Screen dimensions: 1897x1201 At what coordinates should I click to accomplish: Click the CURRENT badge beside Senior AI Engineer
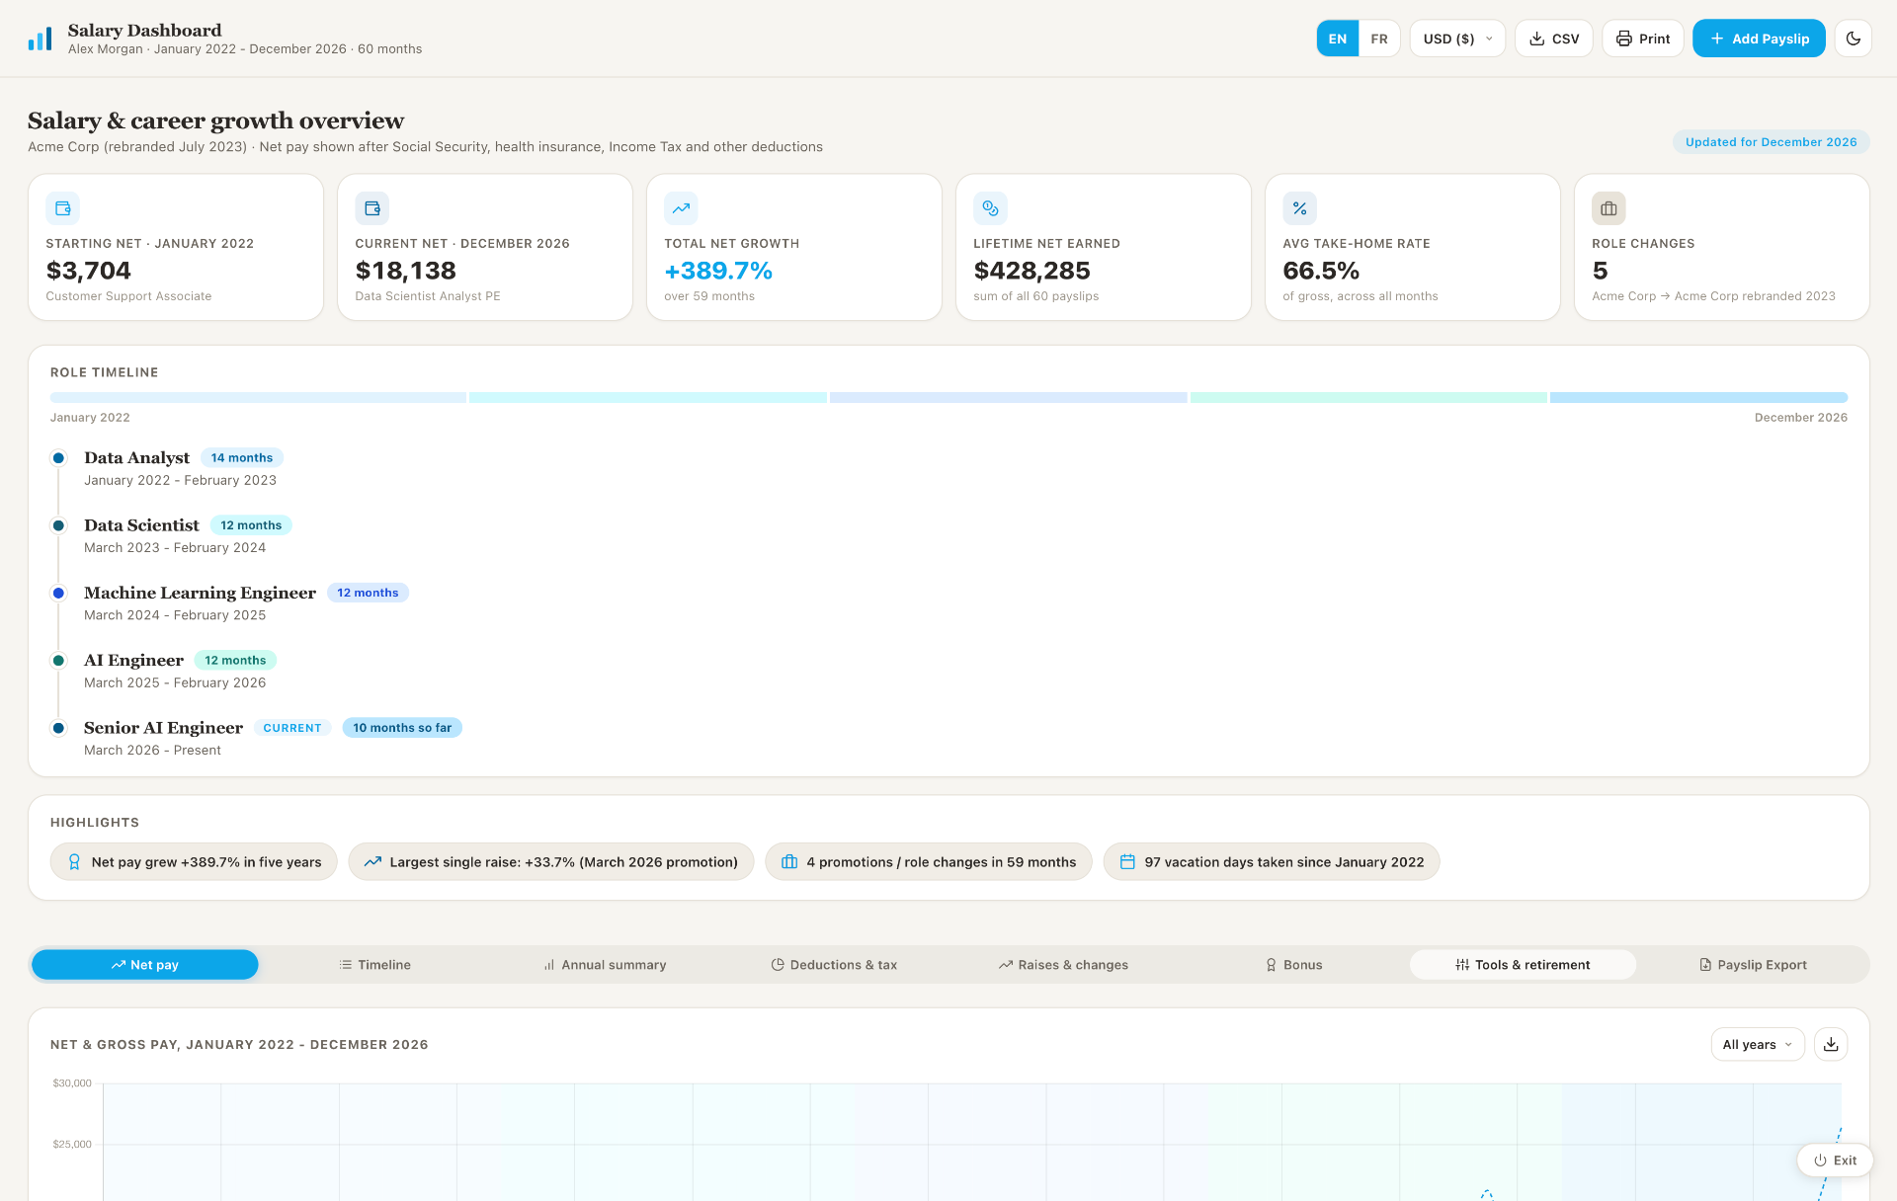[x=292, y=728]
